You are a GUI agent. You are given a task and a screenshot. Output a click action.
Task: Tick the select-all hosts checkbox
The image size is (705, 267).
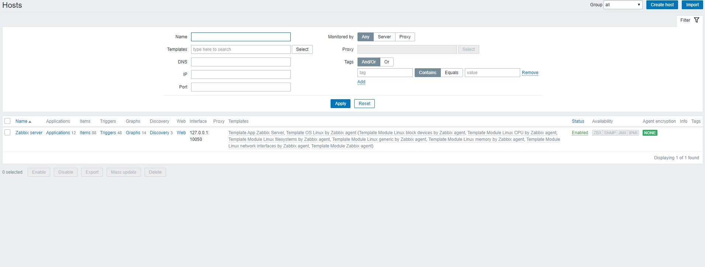click(x=7, y=121)
